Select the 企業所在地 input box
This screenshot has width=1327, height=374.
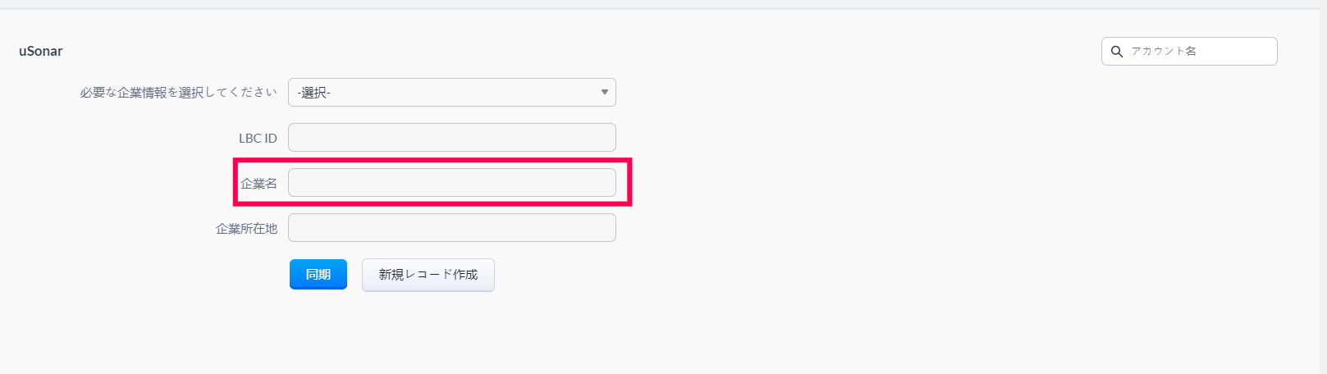[x=451, y=228]
